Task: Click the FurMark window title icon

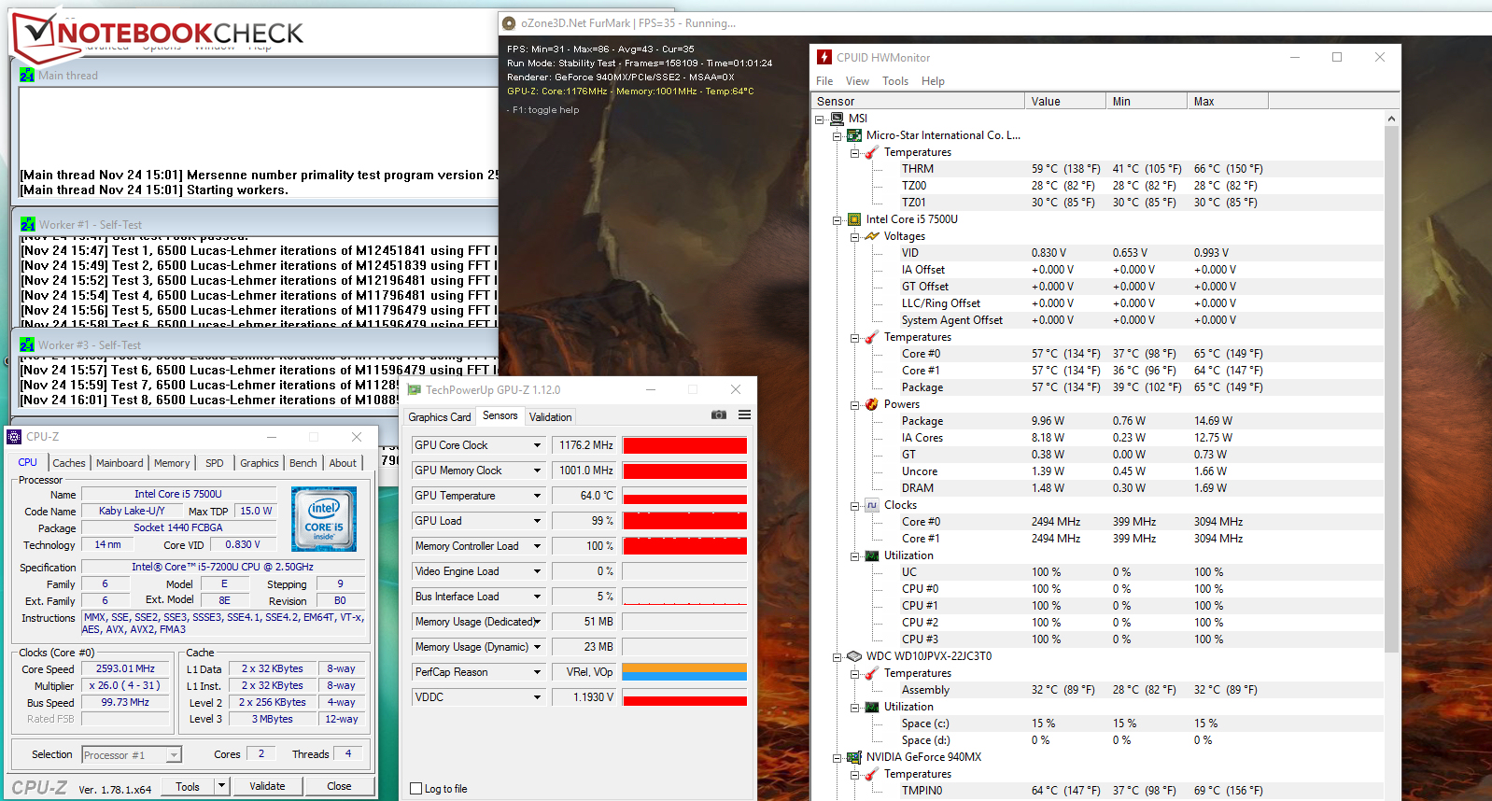Action: point(509,23)
